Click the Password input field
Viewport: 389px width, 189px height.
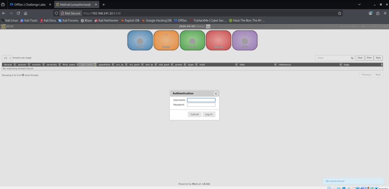201,105
